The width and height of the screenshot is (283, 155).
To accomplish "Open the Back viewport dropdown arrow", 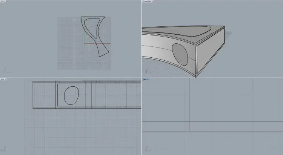I will coord(5,79).
